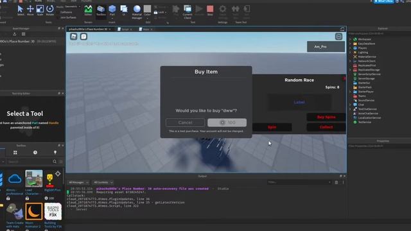411x231 pixels.
Task: Open the chat icon in the viewport
Action: pos(83,37)
